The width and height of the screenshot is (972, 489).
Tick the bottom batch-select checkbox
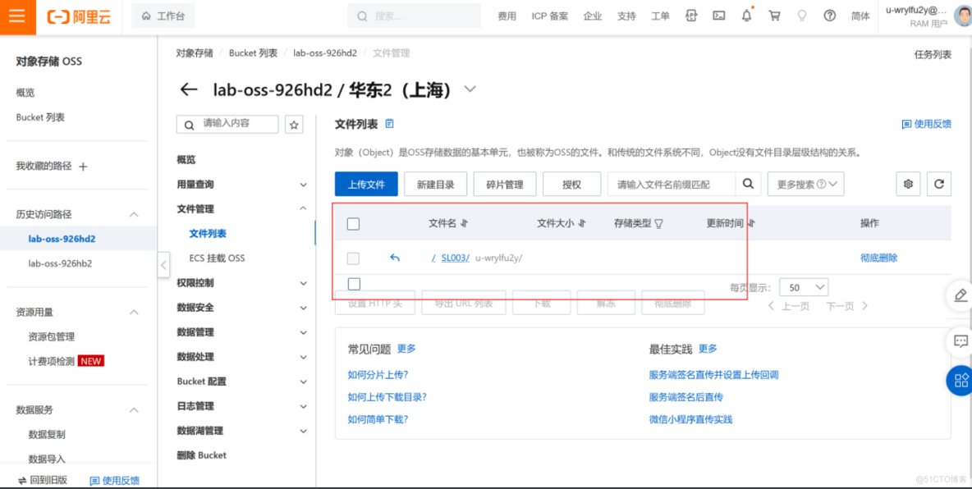click(x=354, y=284)
